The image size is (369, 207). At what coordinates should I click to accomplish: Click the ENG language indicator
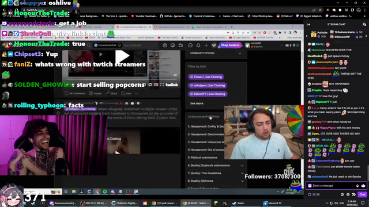point(342,203)
